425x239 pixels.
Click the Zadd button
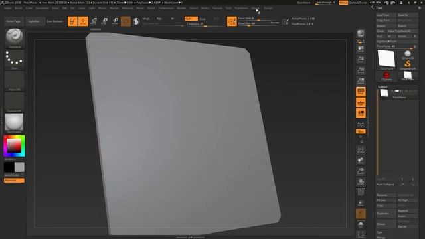191,19
